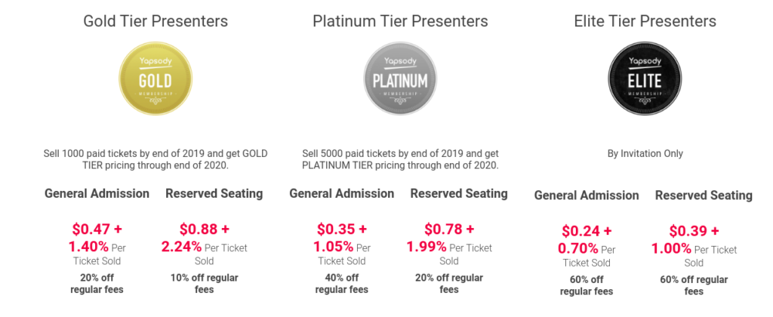Click 40% off regular fees text
The height and width of the screenshot is (317, 773).
click(341, 283)
